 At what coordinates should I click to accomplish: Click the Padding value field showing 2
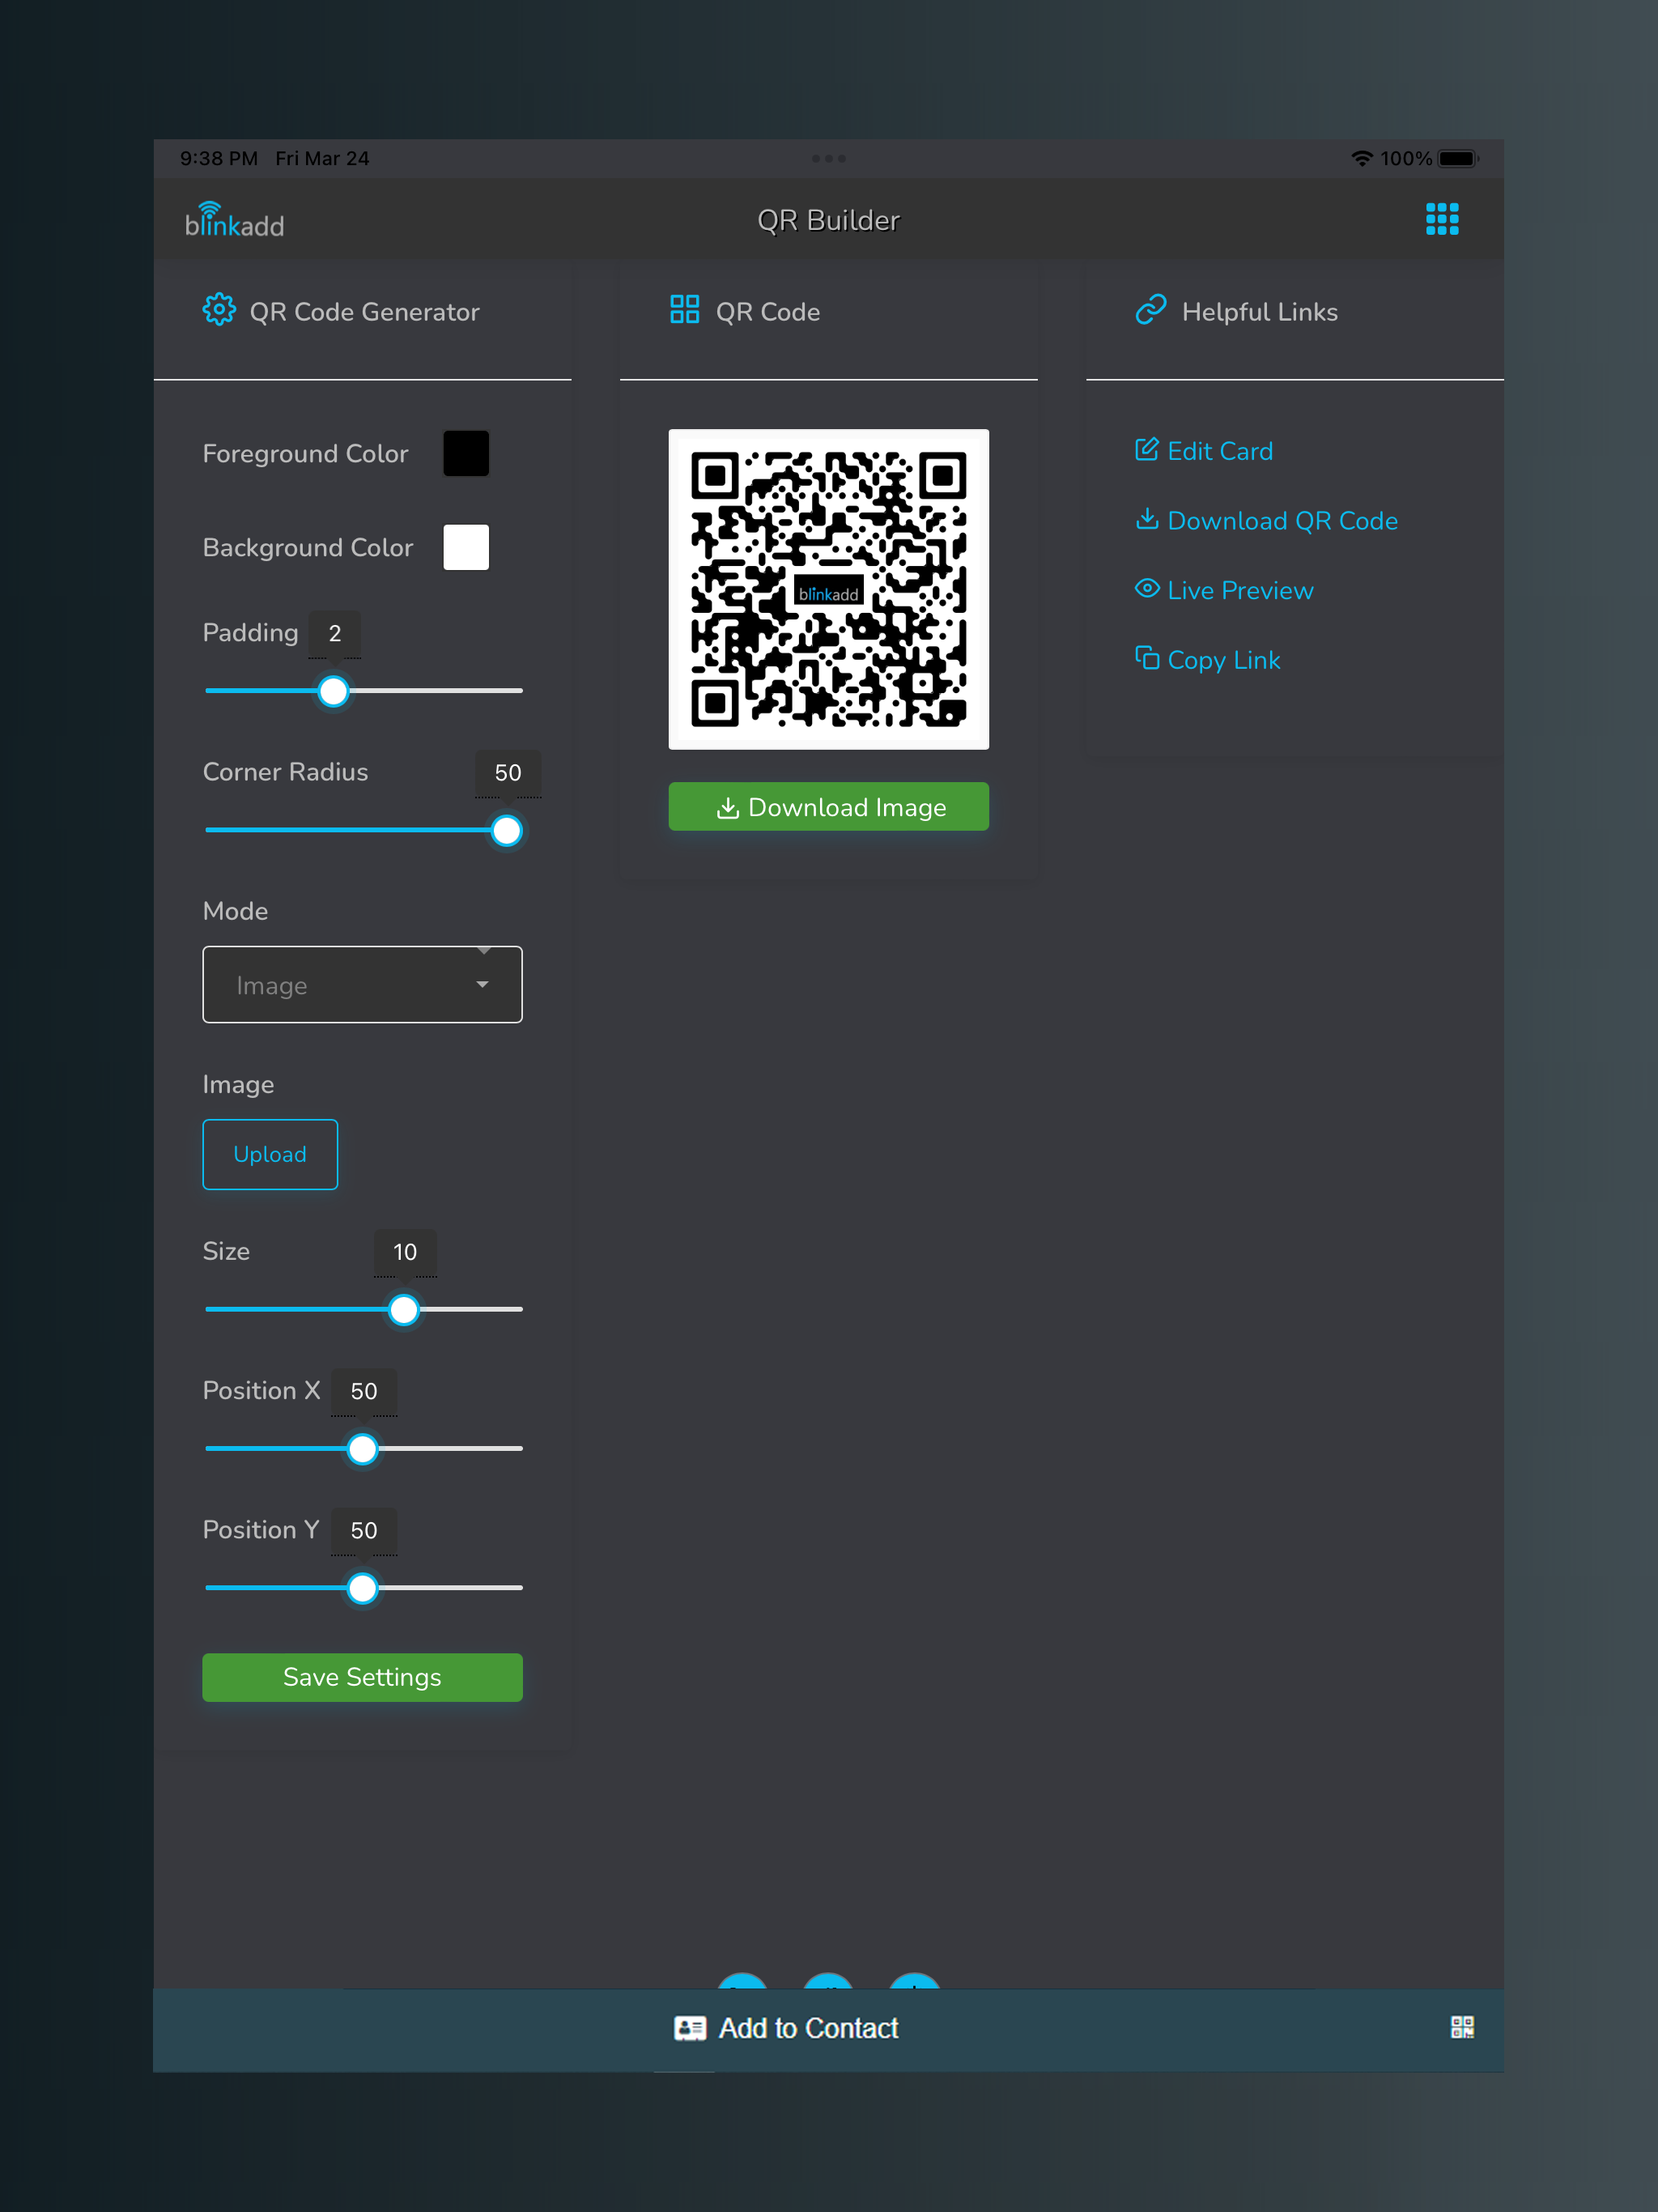click(335, 634)
